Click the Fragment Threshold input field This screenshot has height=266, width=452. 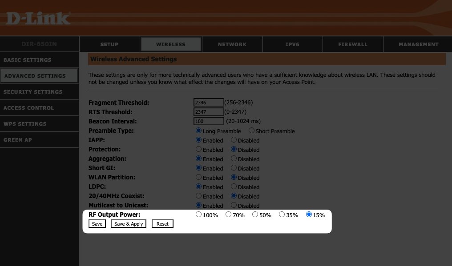209,103
